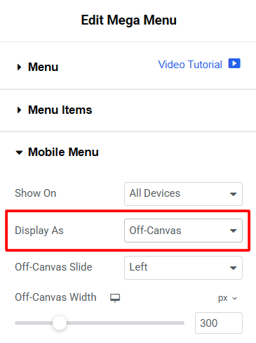256x343 pixels.
Task: Open the Video Tutorial link
Action: [x=190, y=65]
